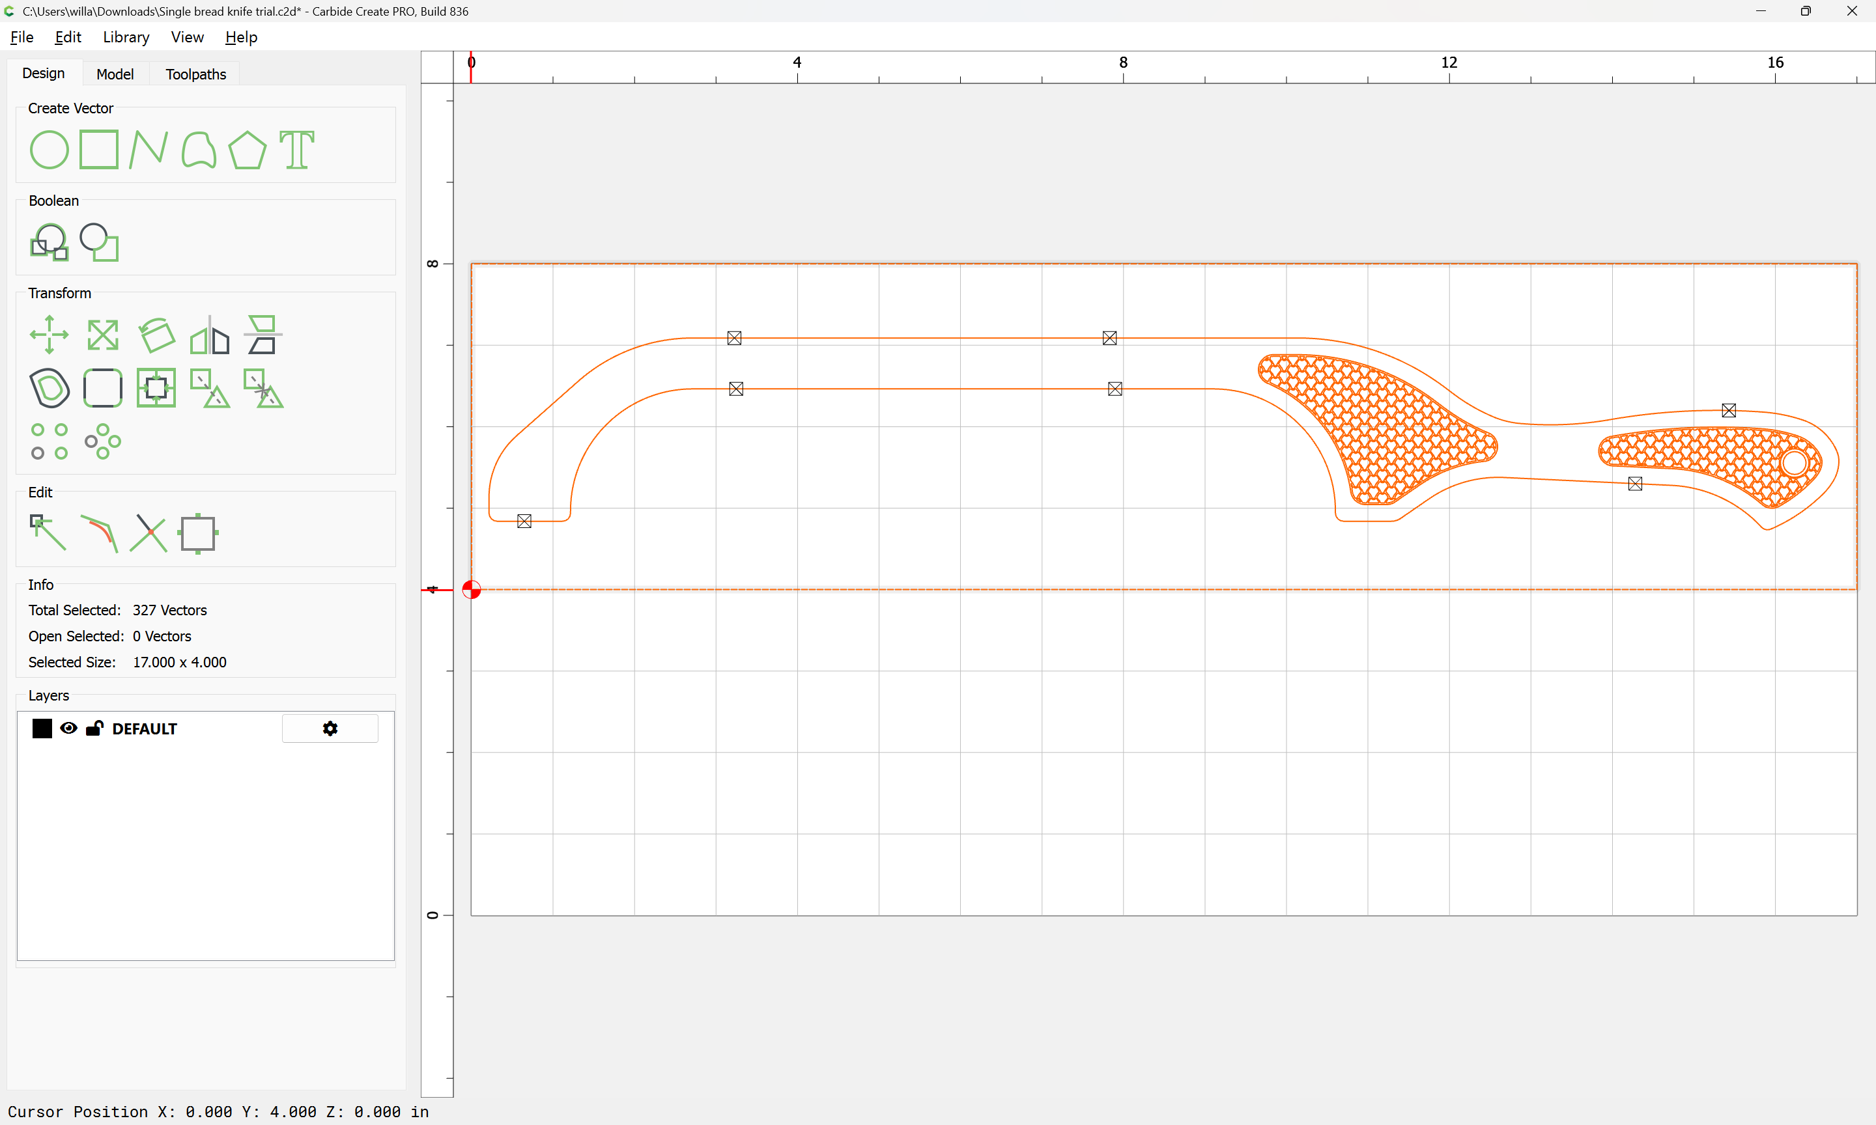
Task: Select the Create Circle tool
Action: (x=50, y=149)
